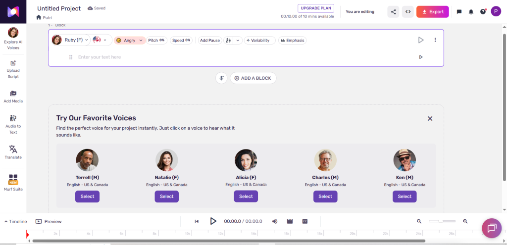
Task: Click the red timeline playhead marker
Action: coord(28,234)
